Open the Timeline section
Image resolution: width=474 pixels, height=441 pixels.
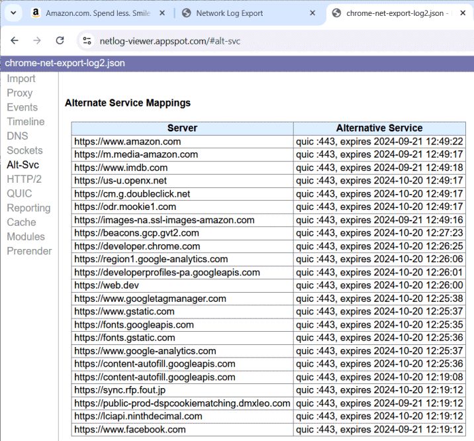click(26, 122)
